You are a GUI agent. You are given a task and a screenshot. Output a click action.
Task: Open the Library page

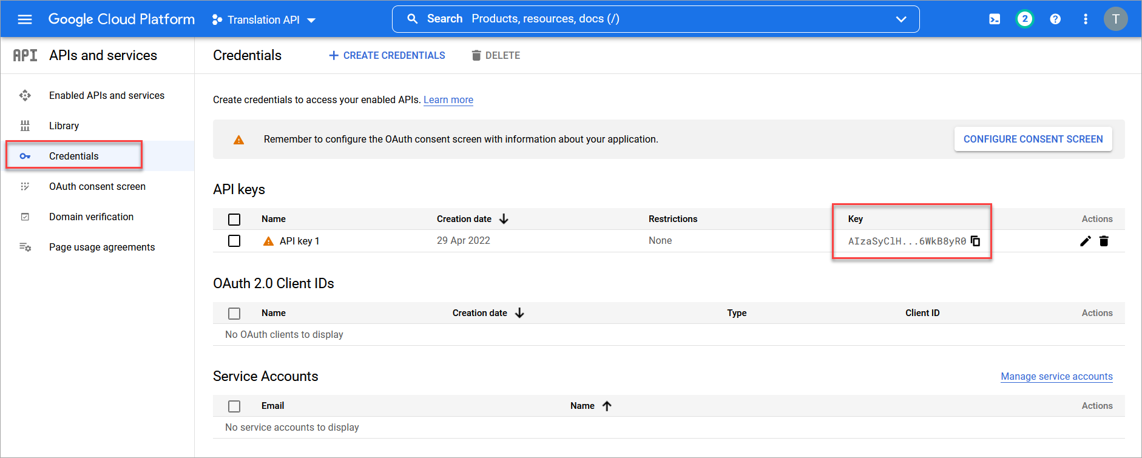(x=64, y=126)
